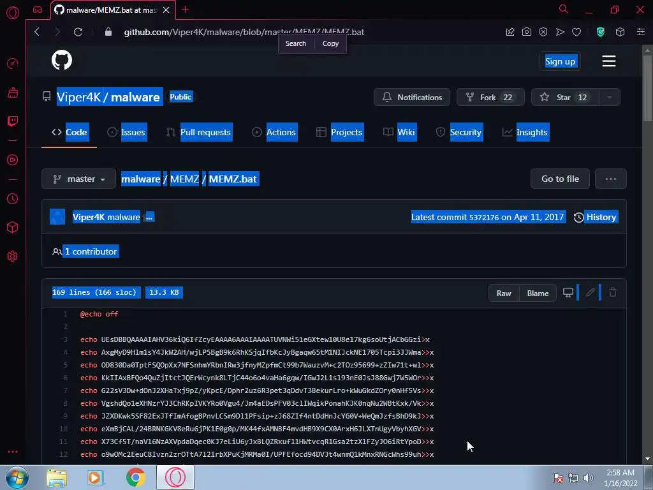Go back to the previous page
The height and width of the screenshot is (490, 653).
37,32
